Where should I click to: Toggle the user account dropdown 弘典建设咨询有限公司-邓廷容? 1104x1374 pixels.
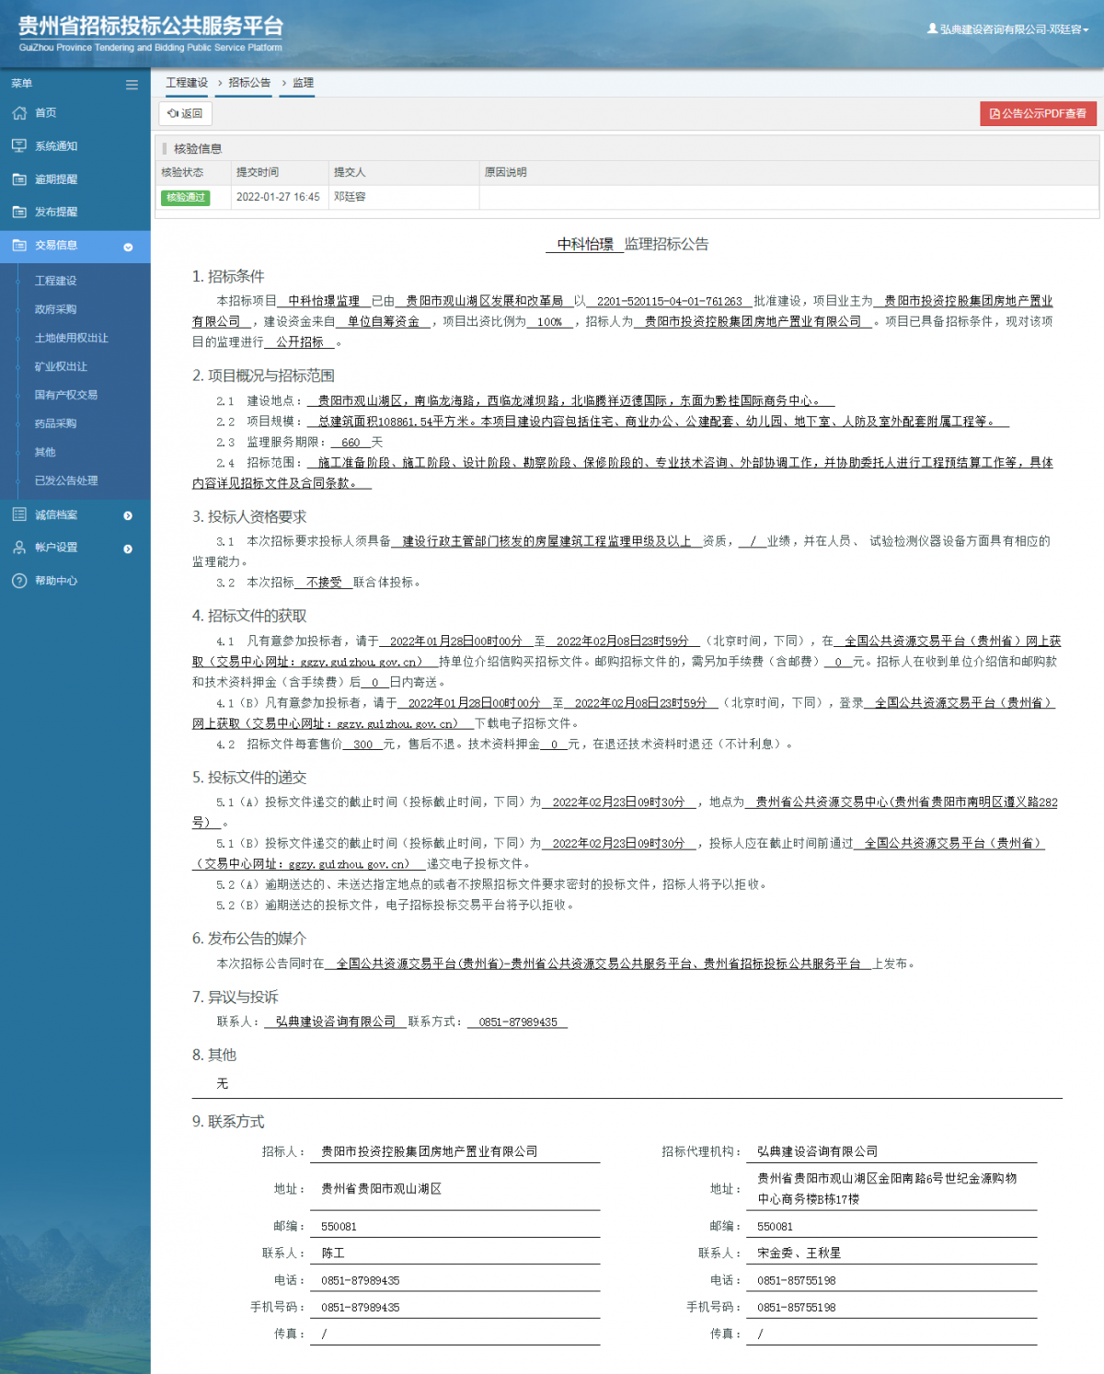click(x=1009, y=28)
